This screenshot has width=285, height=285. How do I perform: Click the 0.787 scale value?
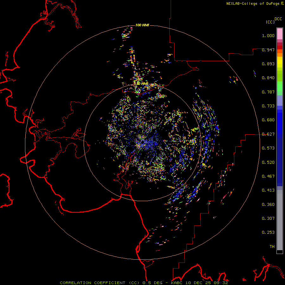pos(268,92)
